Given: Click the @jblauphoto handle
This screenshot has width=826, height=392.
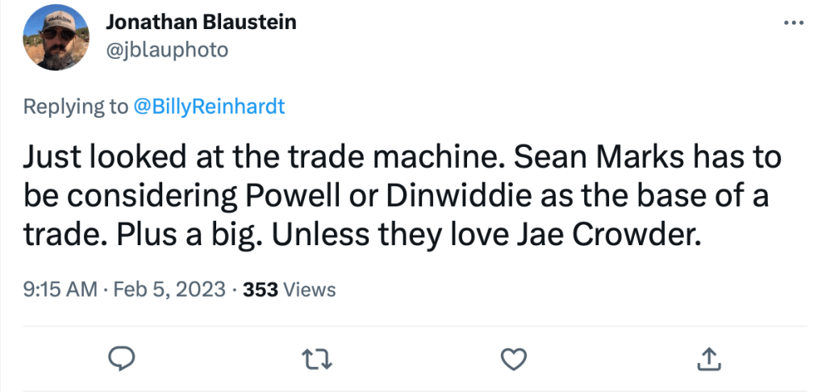Looking at the screenshot, I should coord(167,50).
